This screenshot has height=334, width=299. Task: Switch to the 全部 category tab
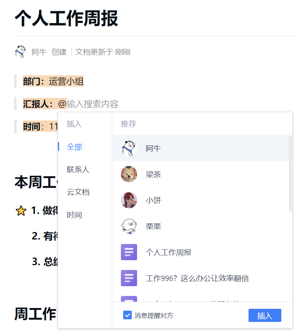click(x=74, y=147)
